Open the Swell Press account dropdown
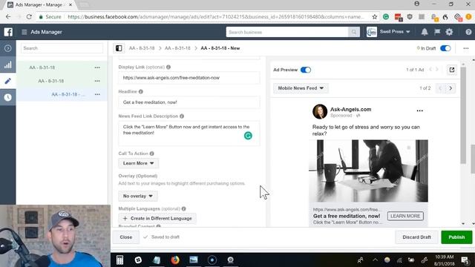Screen dimensions: 475x267 [395, 31]
